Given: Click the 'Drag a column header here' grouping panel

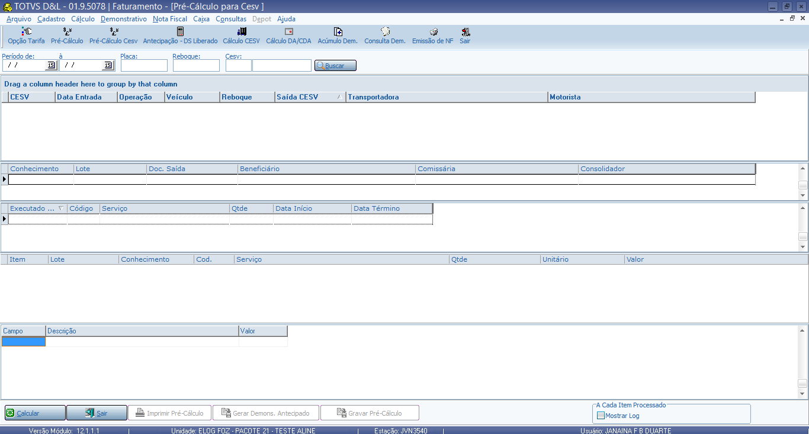Looking at the screenshot, I should 404,84.
